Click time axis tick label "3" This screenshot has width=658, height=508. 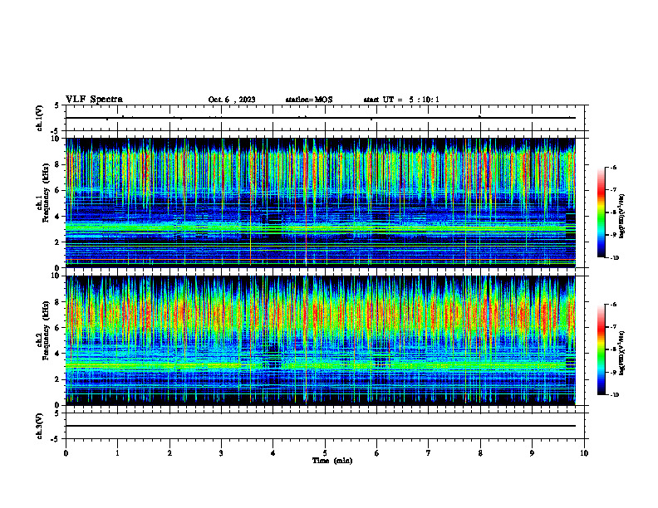(221, 453)
